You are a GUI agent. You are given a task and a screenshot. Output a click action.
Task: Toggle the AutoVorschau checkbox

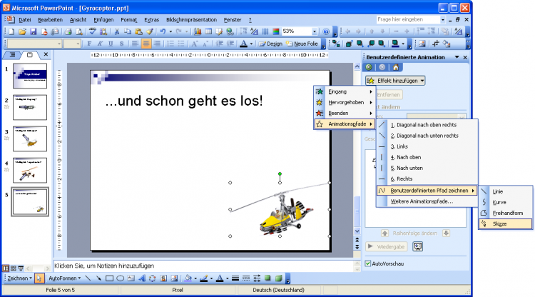[369, 263]
